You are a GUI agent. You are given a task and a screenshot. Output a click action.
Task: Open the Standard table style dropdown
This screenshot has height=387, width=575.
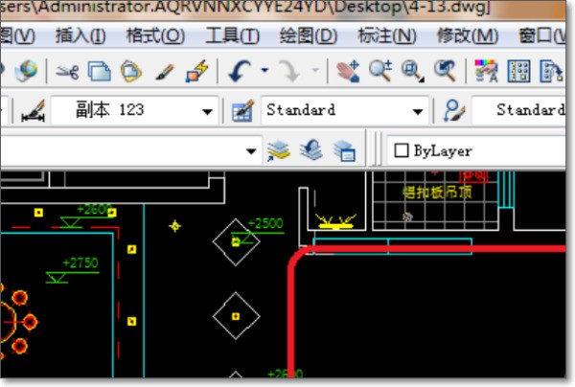345,110
